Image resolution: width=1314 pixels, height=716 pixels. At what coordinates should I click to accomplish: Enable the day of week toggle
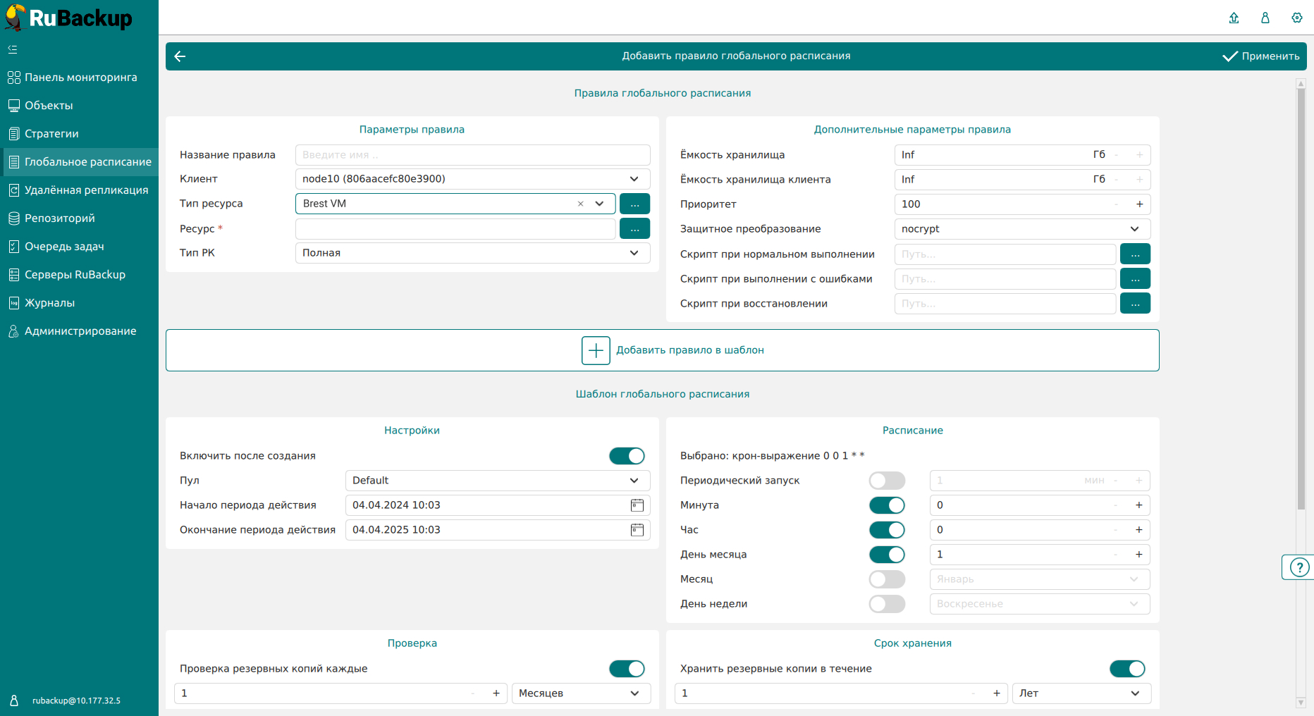(x=886, y=604)
